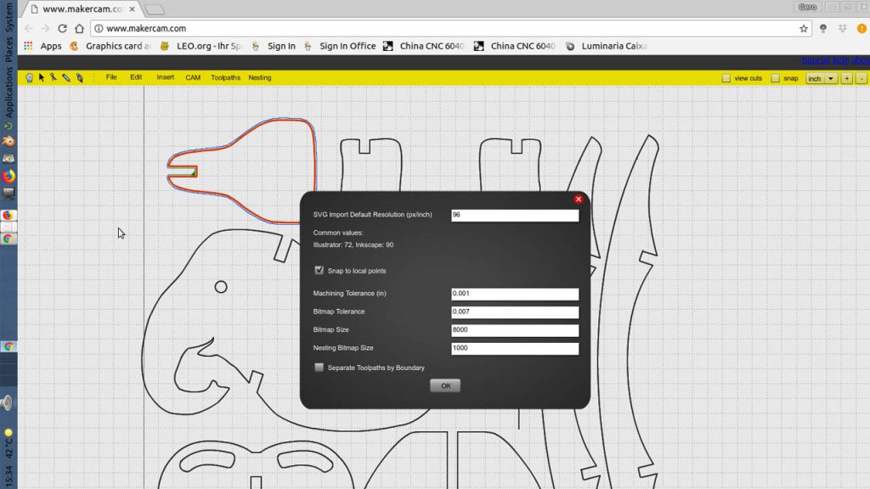Enable the snap checkbox in toolbar
Image resolution: width=870 pixels, height=489 pixels.
[775, 78]
